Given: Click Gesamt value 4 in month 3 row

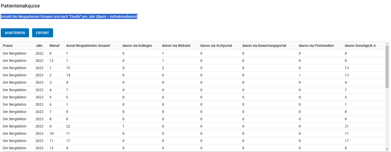Looking at the screenshot, I should click(x=67, y=82).
